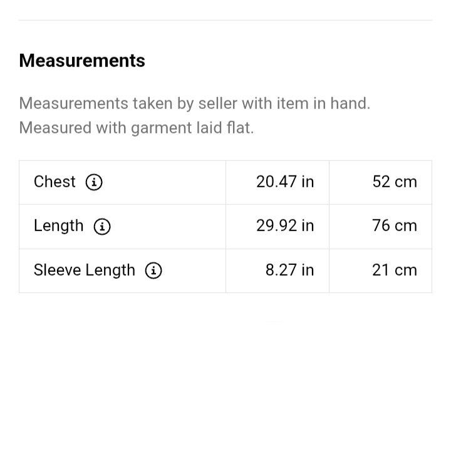Click the 'garment laid flat' note
Screen dimensions: 451x451
tap(137, 128)
